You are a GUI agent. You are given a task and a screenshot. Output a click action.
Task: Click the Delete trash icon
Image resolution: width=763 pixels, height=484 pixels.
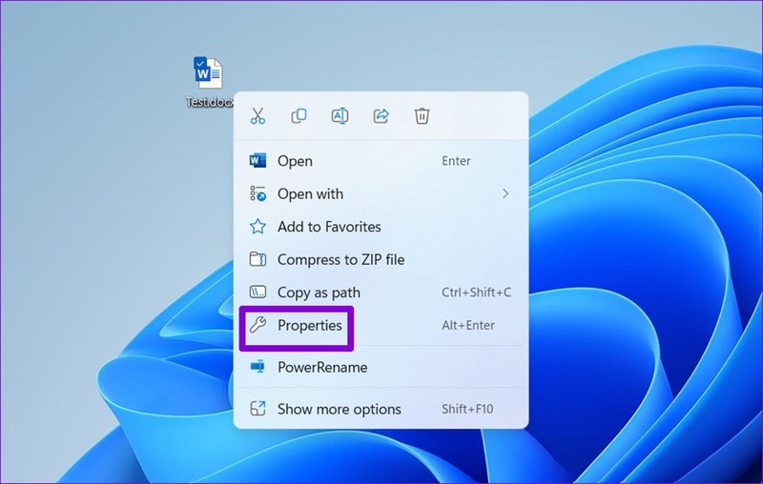422,116
